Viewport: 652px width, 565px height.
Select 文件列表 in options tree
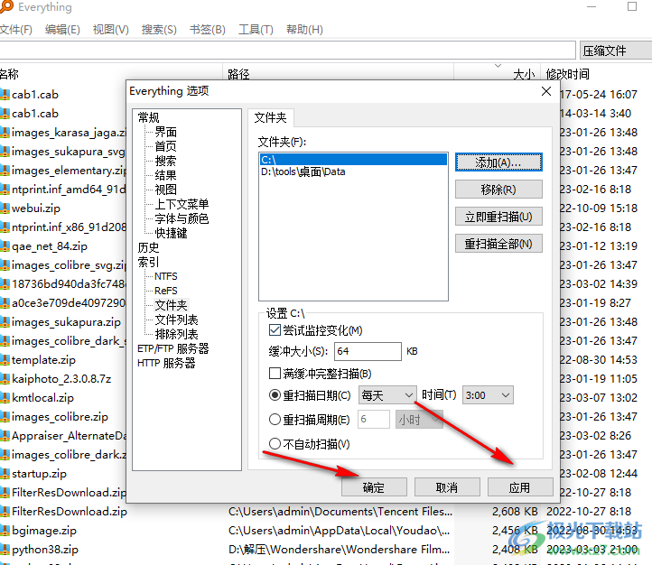coord(176,320)
